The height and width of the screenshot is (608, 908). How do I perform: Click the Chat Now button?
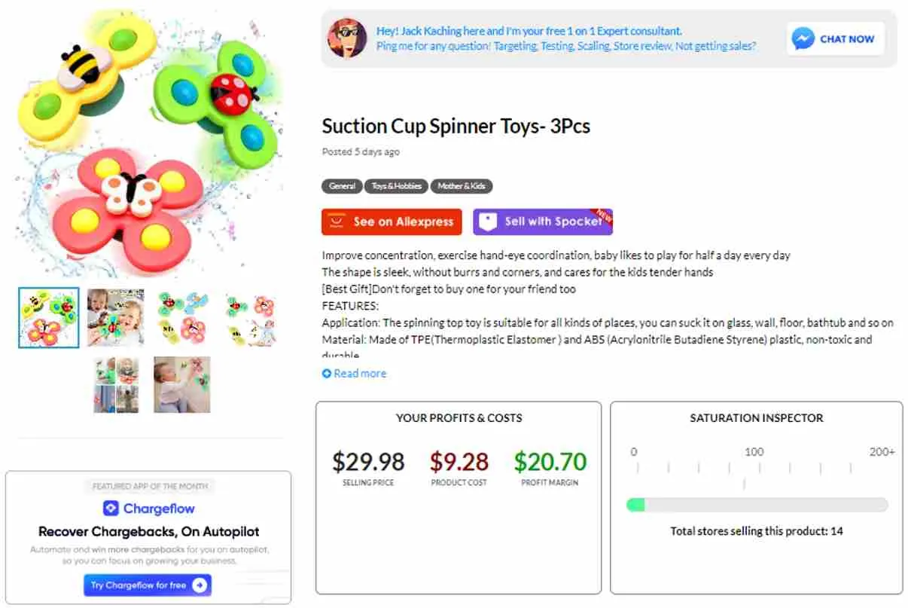836,38
